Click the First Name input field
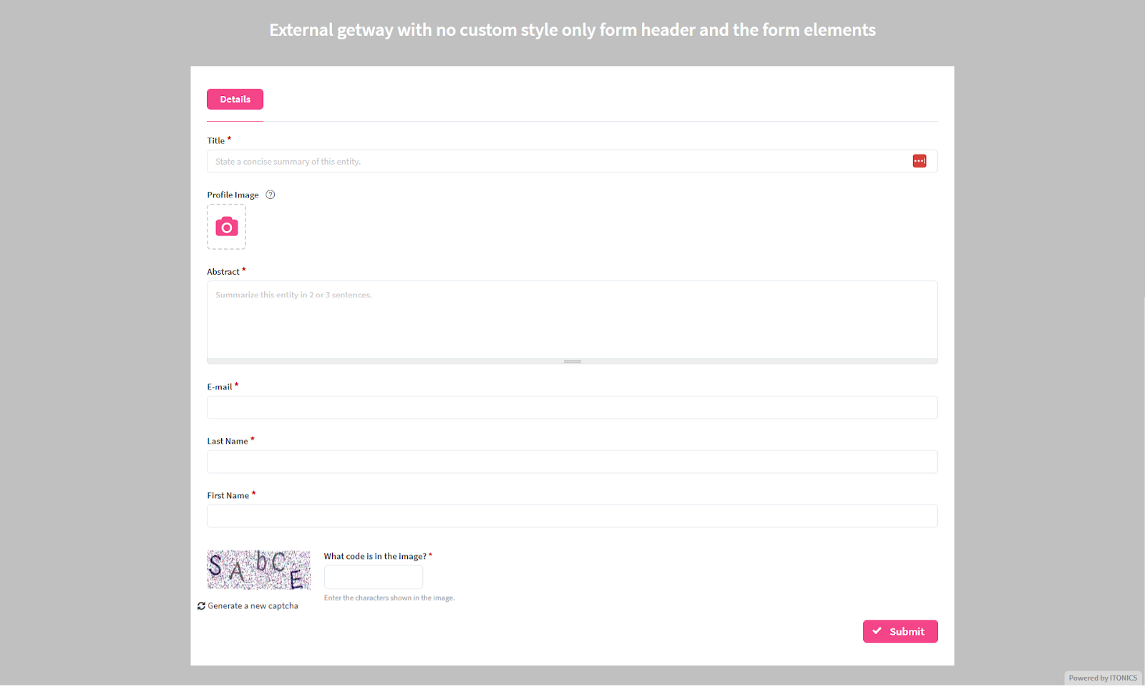This screenshot has width=1145, height=687. [572, 517]
